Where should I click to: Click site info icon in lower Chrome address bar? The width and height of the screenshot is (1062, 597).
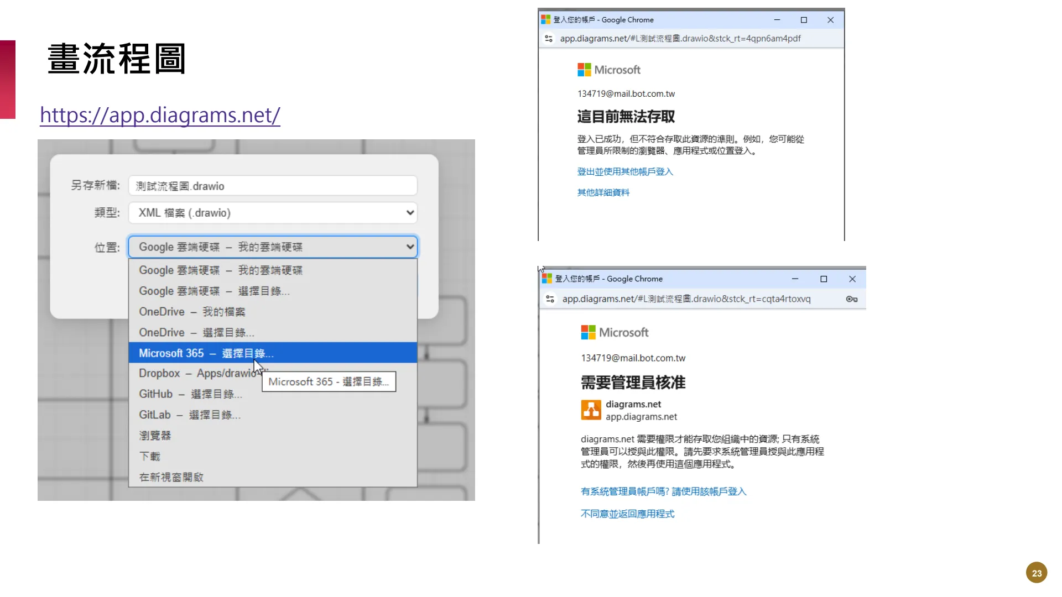[550, 299]
